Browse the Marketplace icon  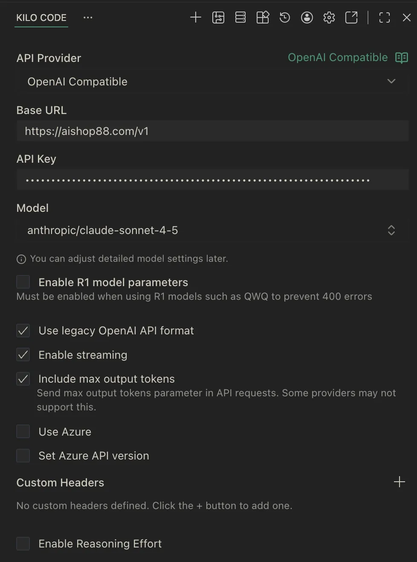(263, 18)
